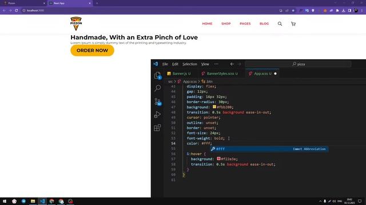Click the src breadcrumb in editor
Screen dimensions: 366x205
tap(170, 81)
